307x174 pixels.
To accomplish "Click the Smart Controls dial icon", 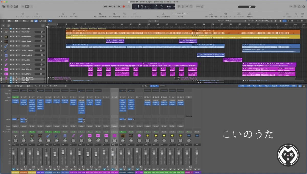I will coord(23,6).
